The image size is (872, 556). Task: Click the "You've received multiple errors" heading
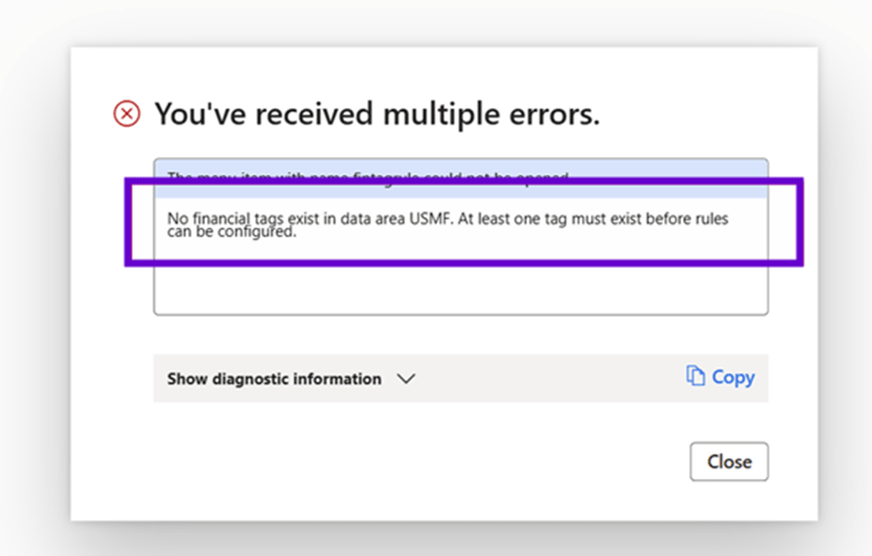(376, 115)
